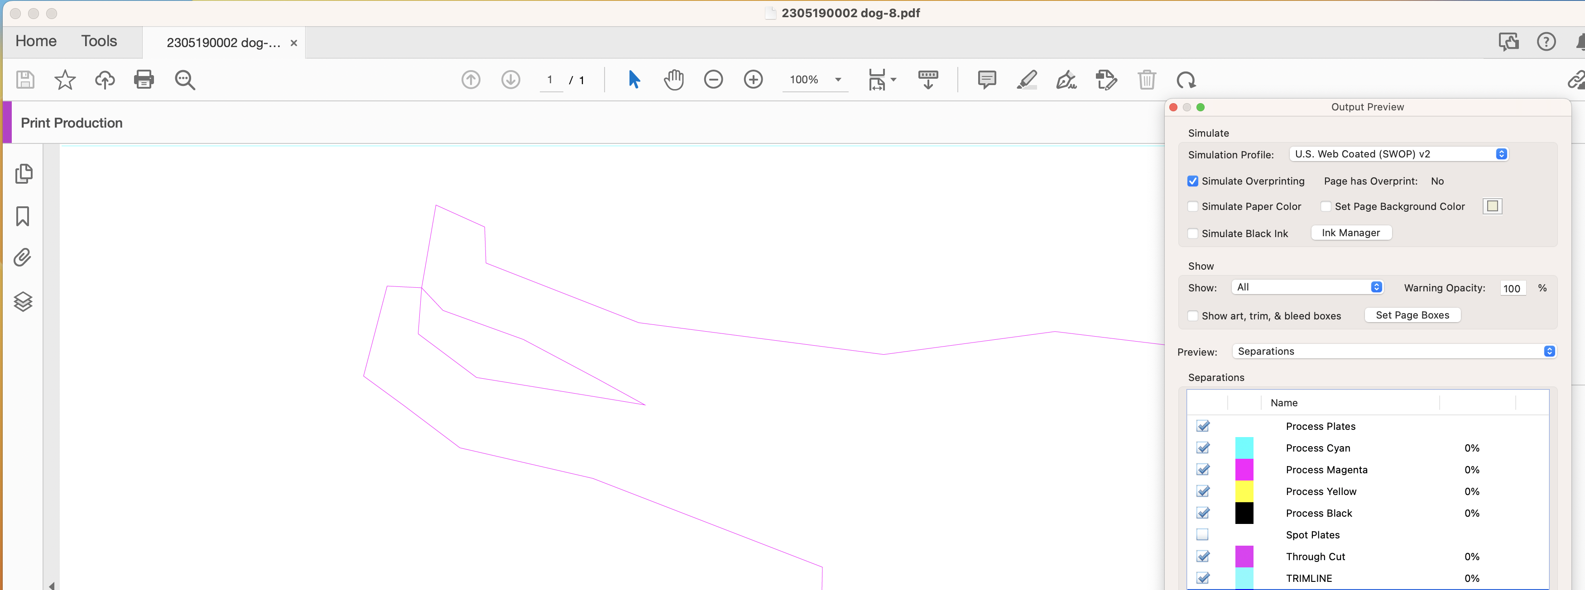This screenshot has height=590, width=1585.
Task: Open Bookmarks side panel
Action: (x=23, y=216)
